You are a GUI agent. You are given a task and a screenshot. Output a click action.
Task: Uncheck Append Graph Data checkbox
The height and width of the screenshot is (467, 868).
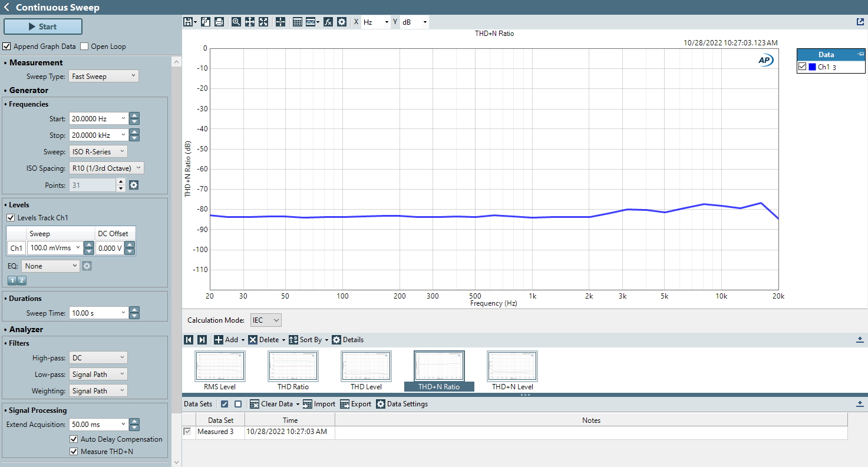7,47
